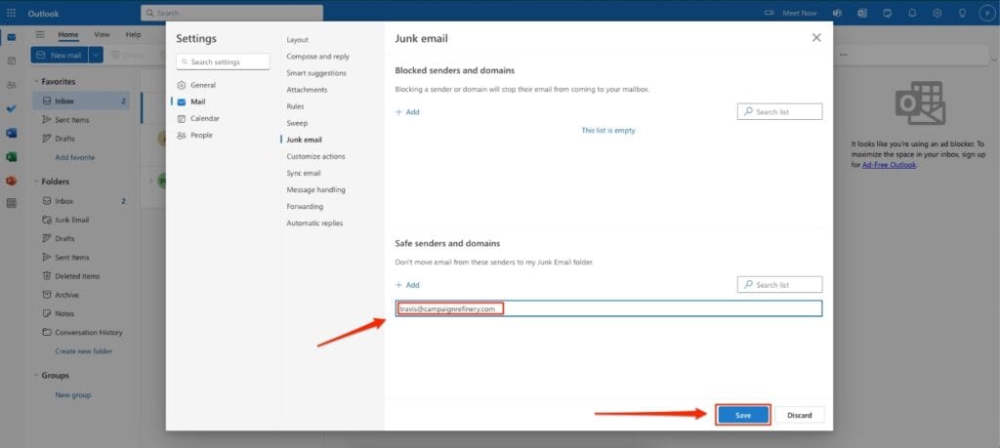
Task: Open Compose and reply settings
Action: click(x=317, y=56)
